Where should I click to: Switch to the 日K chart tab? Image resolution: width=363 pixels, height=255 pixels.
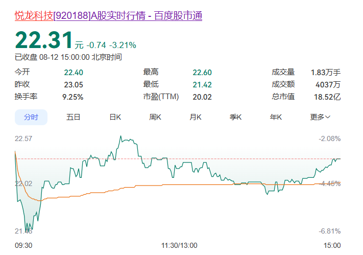(x=115, y=117)
